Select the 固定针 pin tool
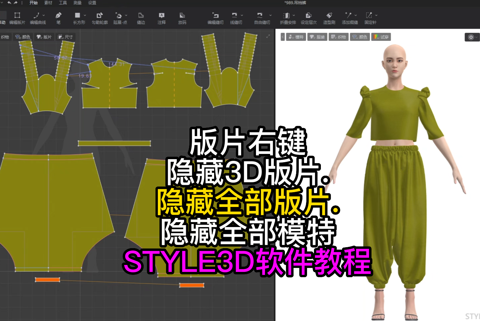Viewport: 480px width, 321px height. [370, 18]
